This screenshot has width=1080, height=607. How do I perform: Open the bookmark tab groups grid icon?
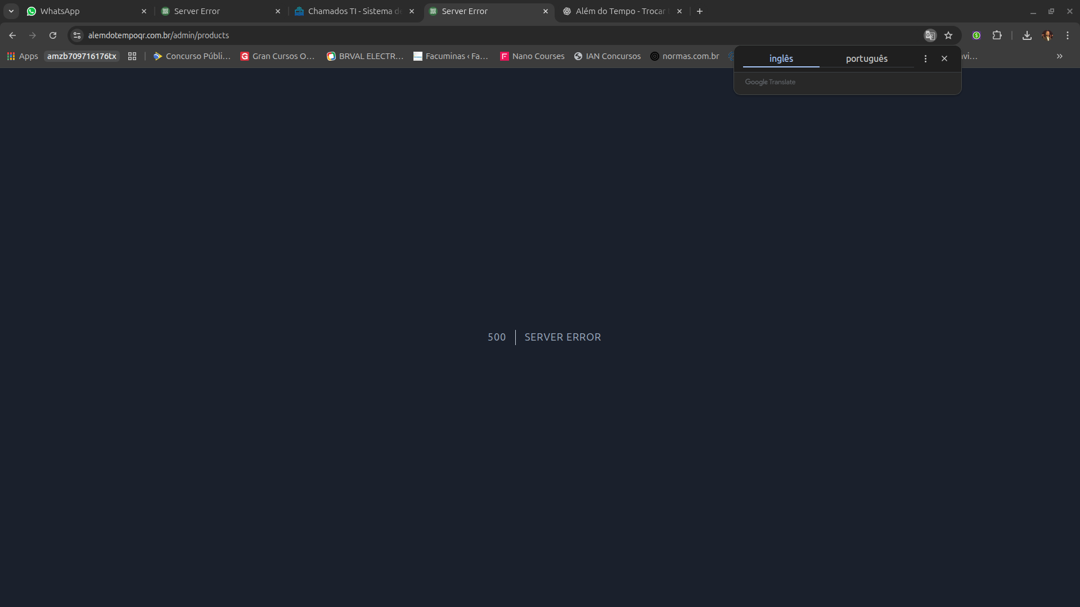132,56
